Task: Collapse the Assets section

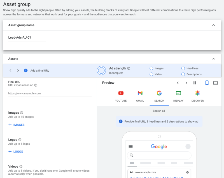Action: pyautogui.click(x=213, y=59)
